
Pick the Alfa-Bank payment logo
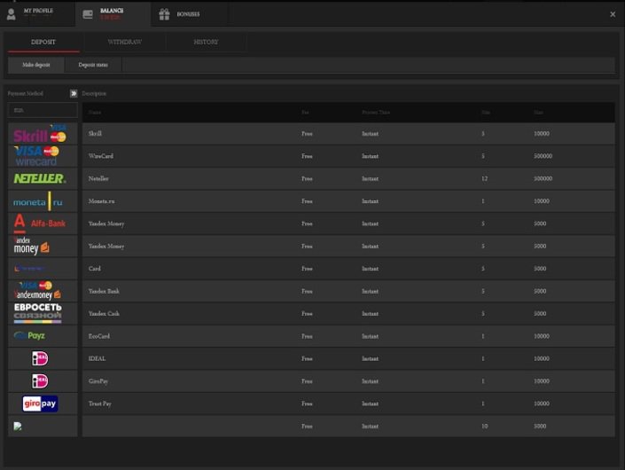click(x=40, y=223)
